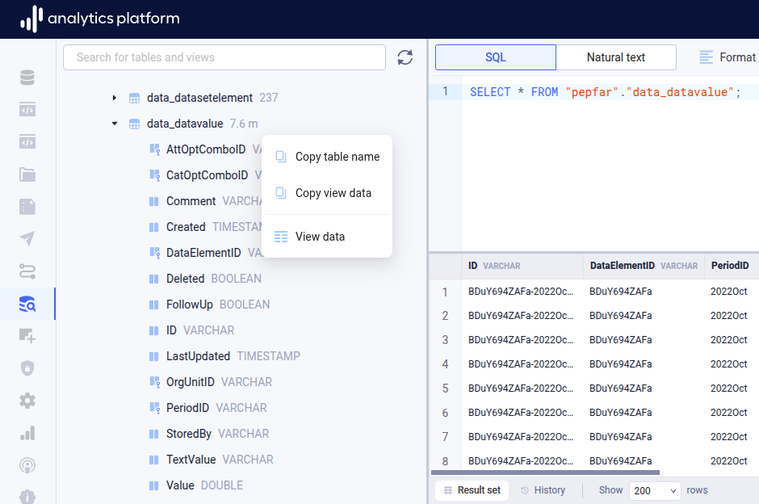
Task: Open the bar chart analytics icon
Action: [x=27, y=433]
